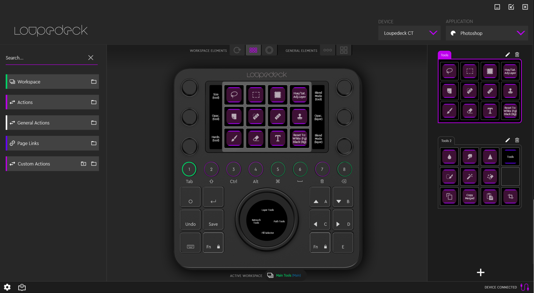Click the Tools panel title tab
The width and height of the screenshot is (534, 293).
pyautogui.click(x=444, y=55)
